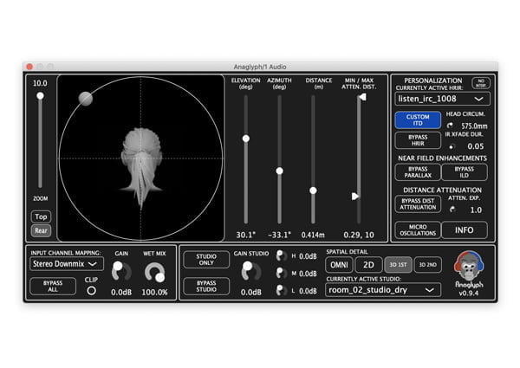Select 3D 1ST spatial detail

pos(398,265)
